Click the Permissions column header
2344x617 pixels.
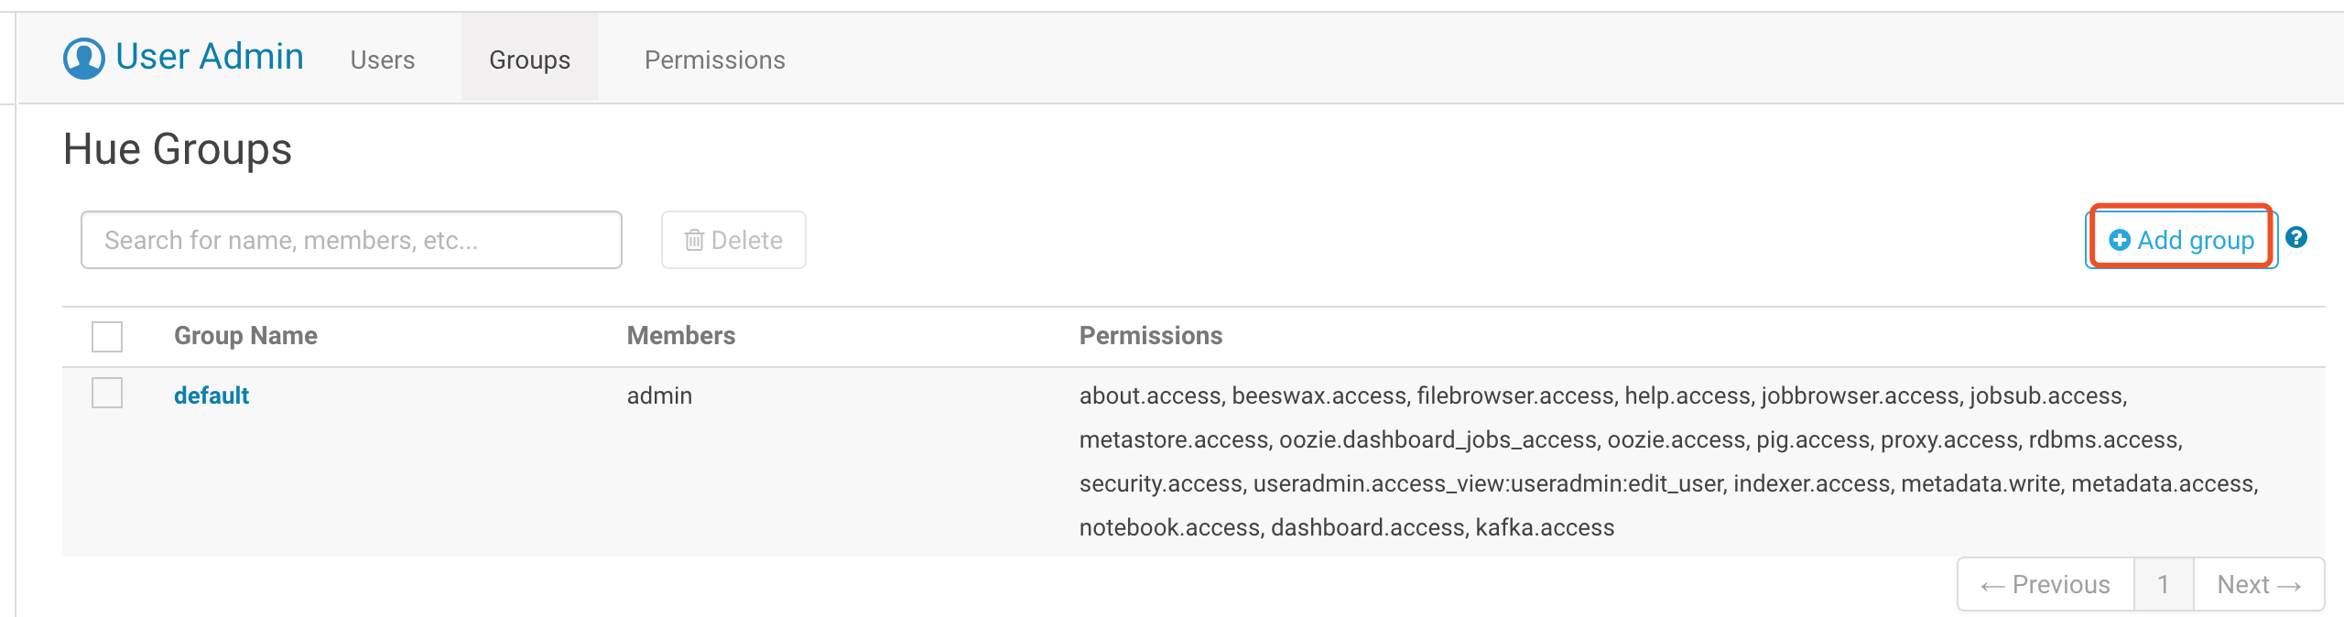pos(1150,336)
